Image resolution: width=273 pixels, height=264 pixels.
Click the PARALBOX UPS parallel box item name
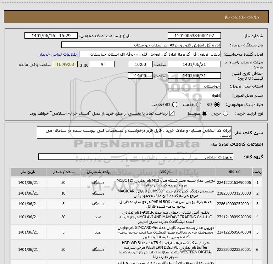[x=166, y=204]
